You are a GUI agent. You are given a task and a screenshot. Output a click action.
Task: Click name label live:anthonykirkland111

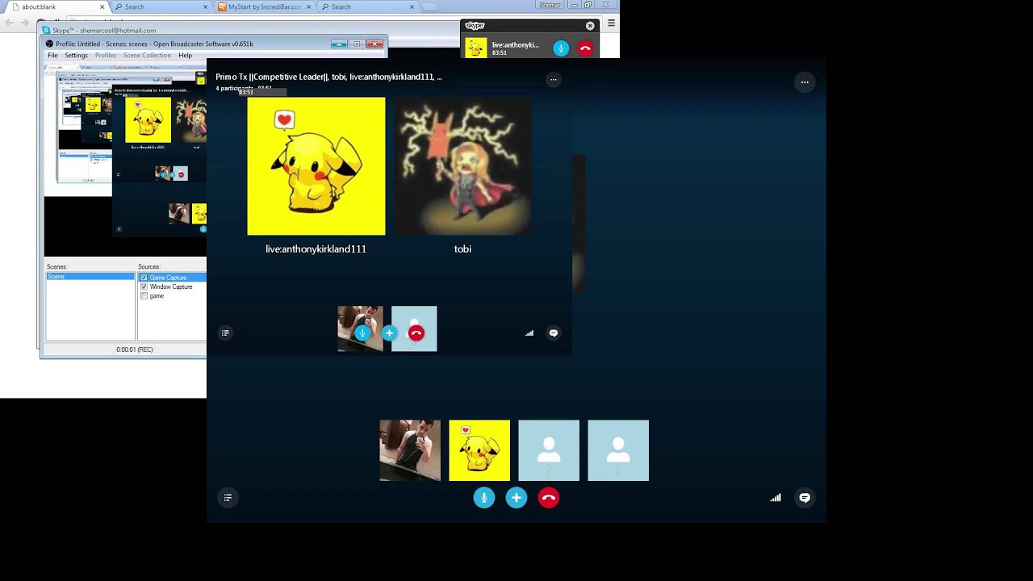coord(316,249)
